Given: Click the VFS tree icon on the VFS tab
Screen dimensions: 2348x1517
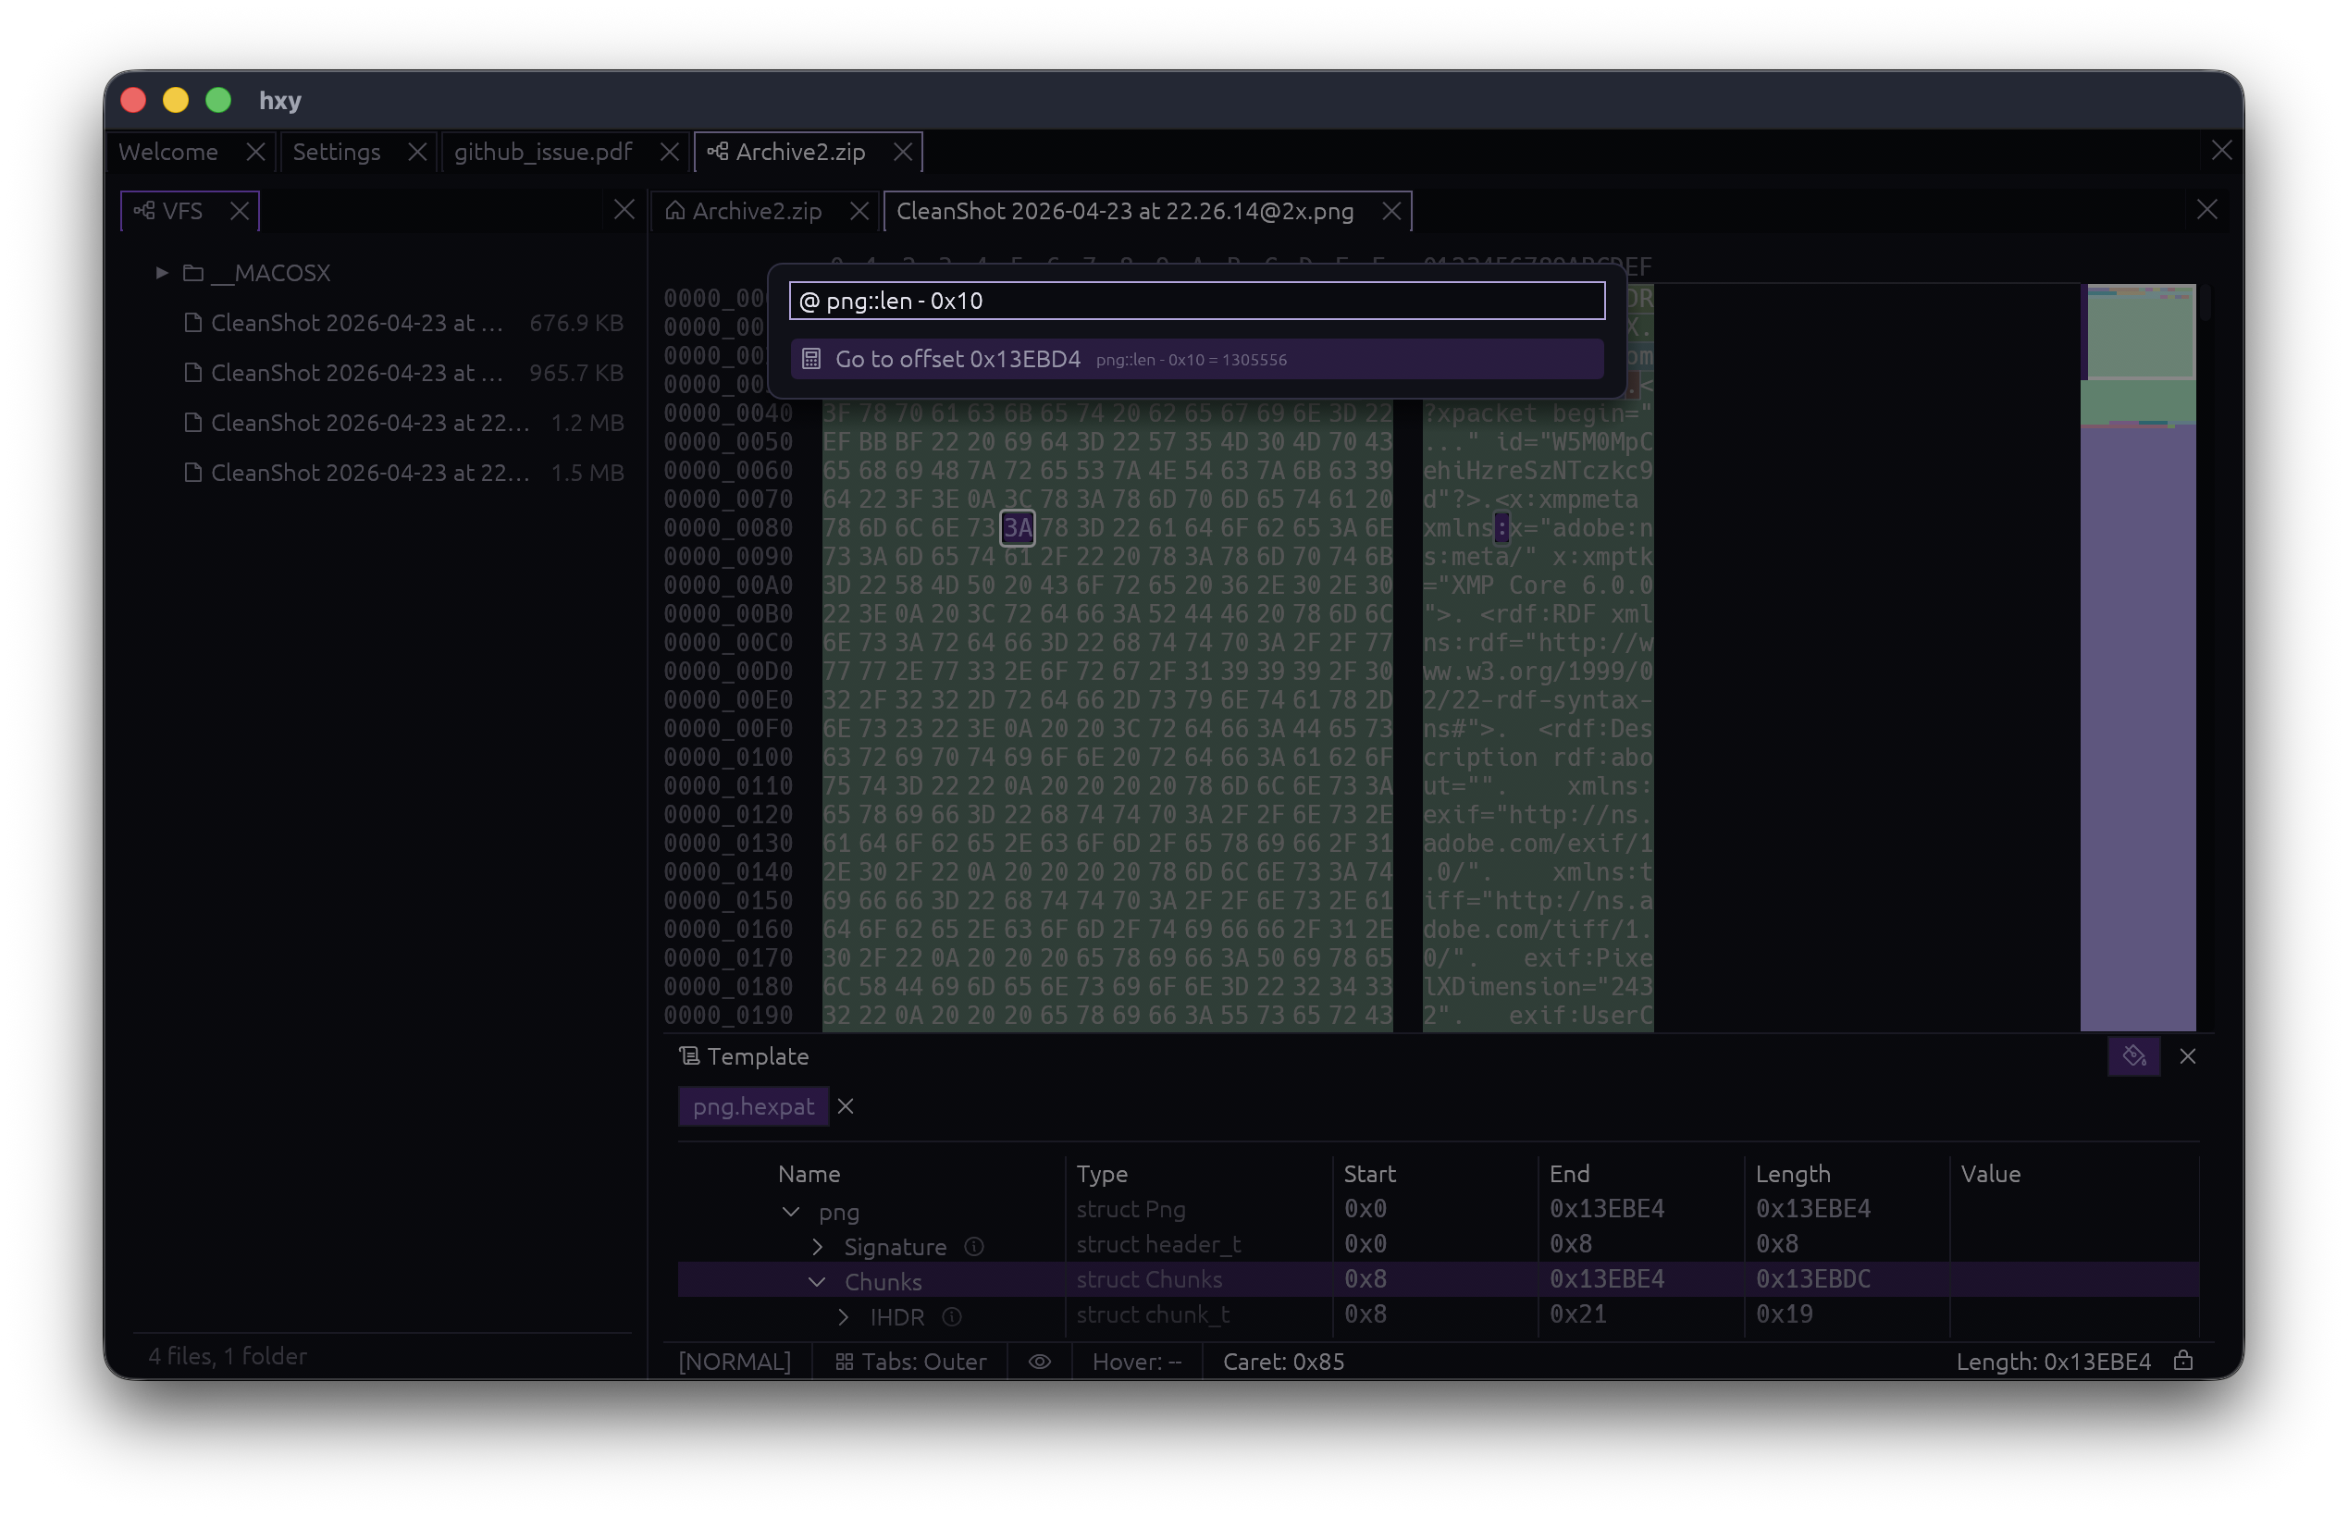Looking at the screenshot, I should 143,211.
